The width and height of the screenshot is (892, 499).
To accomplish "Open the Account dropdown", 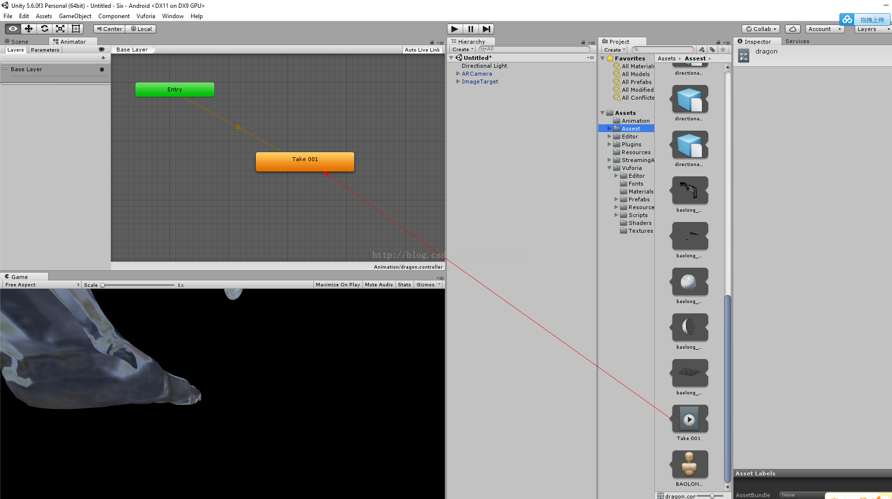I will (825, 29).
